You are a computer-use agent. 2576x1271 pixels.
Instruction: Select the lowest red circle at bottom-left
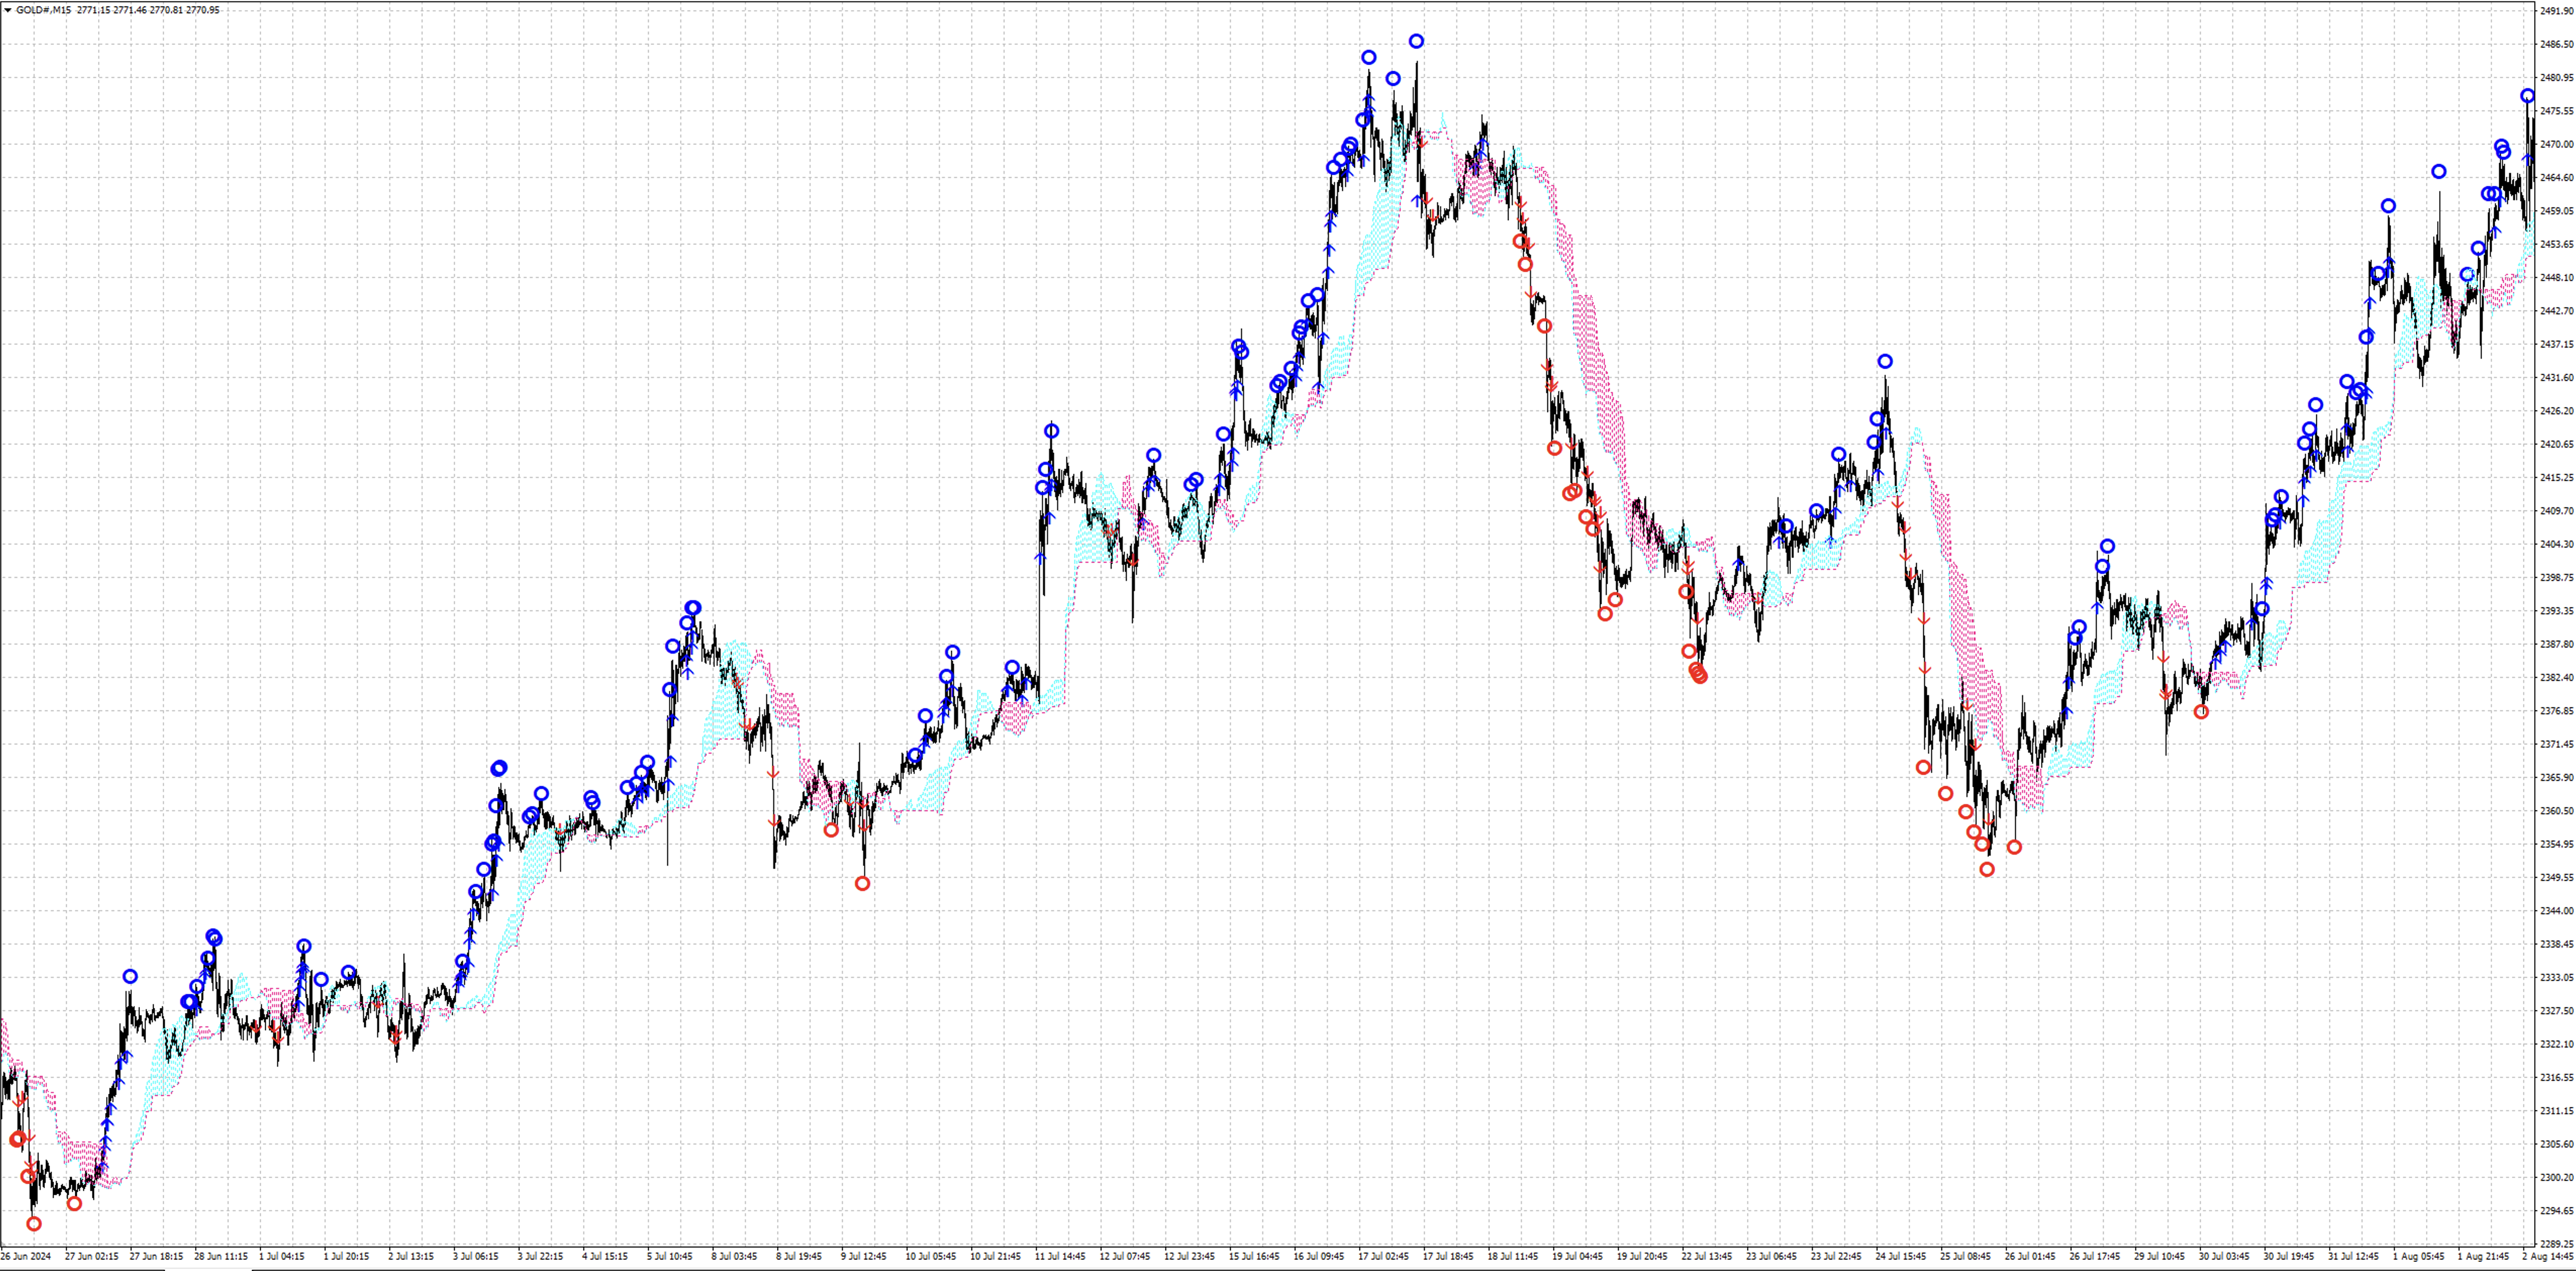point(34,1223)
